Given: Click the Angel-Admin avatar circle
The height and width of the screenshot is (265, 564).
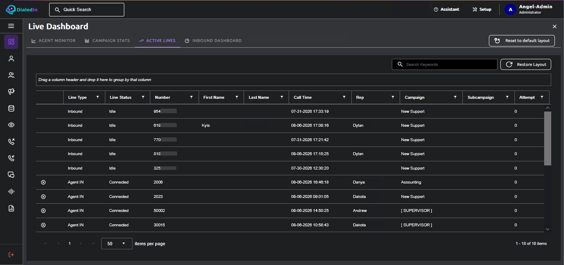Looking at the screenshot, I should [x=510, y=9].
